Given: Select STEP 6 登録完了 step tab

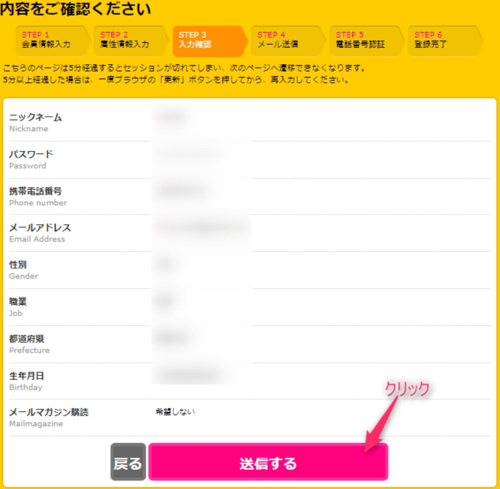Looking at the screenshot, I should pyautogui.click(x=445, y=40).
